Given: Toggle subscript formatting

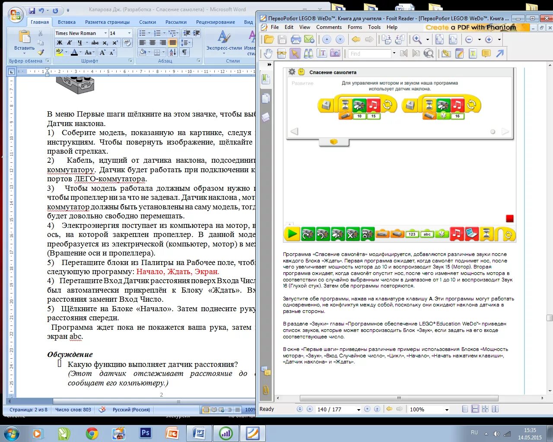Looking at the screenshot, I should tap(105, 43).
